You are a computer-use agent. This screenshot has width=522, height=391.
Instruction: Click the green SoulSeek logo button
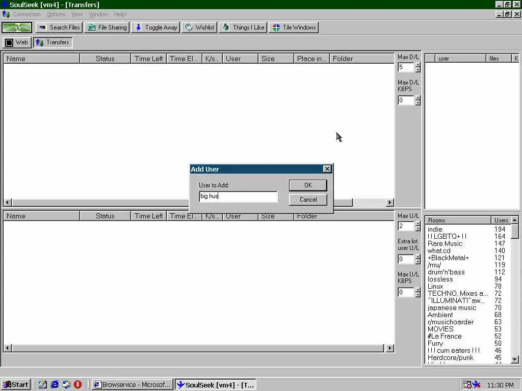[17, 27]
